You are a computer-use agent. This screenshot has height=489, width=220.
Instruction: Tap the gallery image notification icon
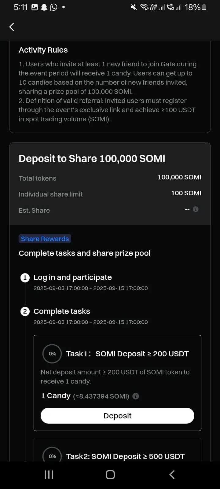35,7
